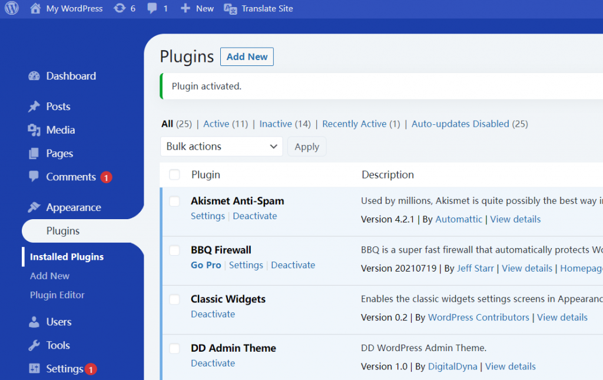This screenshot has width=603, height=380.
Task: Toggle the select-all plugins checkbox
Action: click(174, 174)
